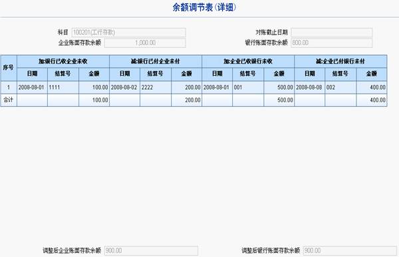Click the 减:银行已付企业未付 group header
Screen dimensions: 399x257
pos(156,61)
